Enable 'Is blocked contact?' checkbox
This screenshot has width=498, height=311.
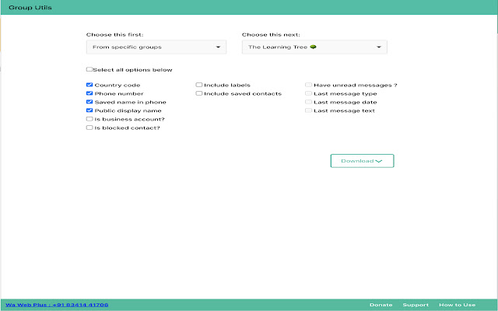tap(89, 128)
